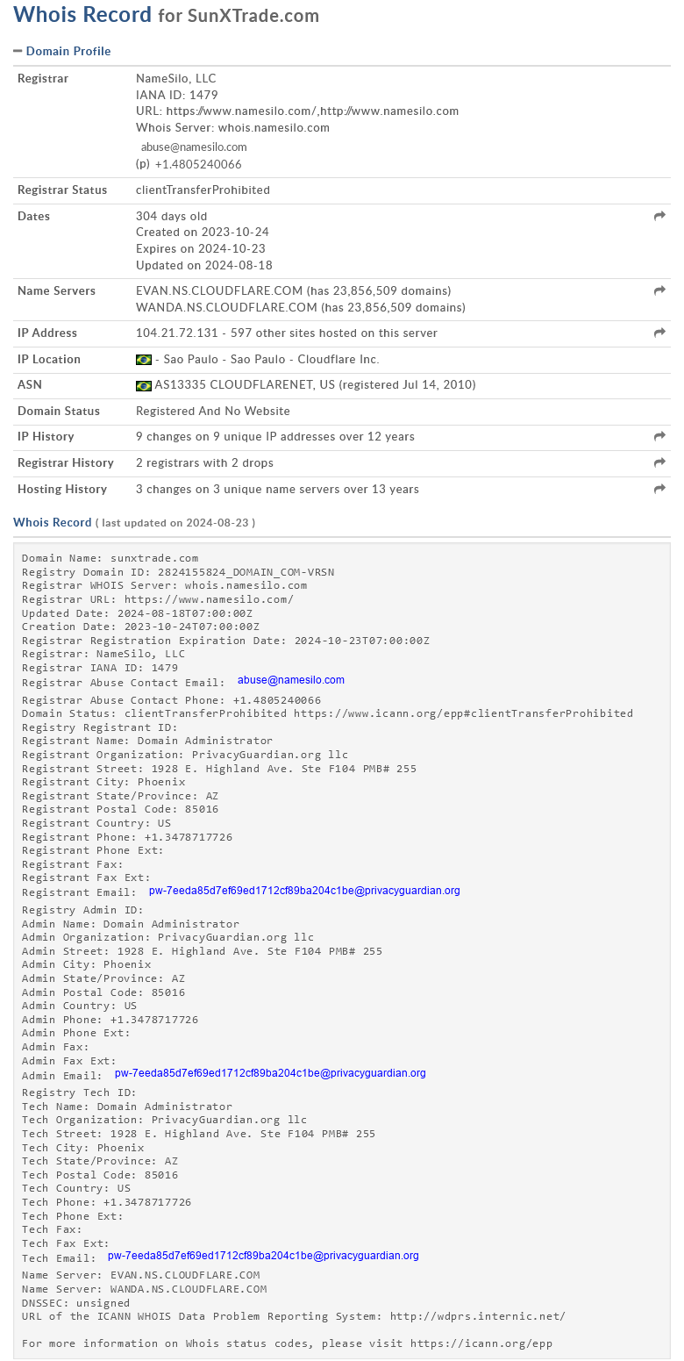Viewport: 684px width, 1361px height.
Task: Open the share arrow in IP History row
Action: click(660, 436)
